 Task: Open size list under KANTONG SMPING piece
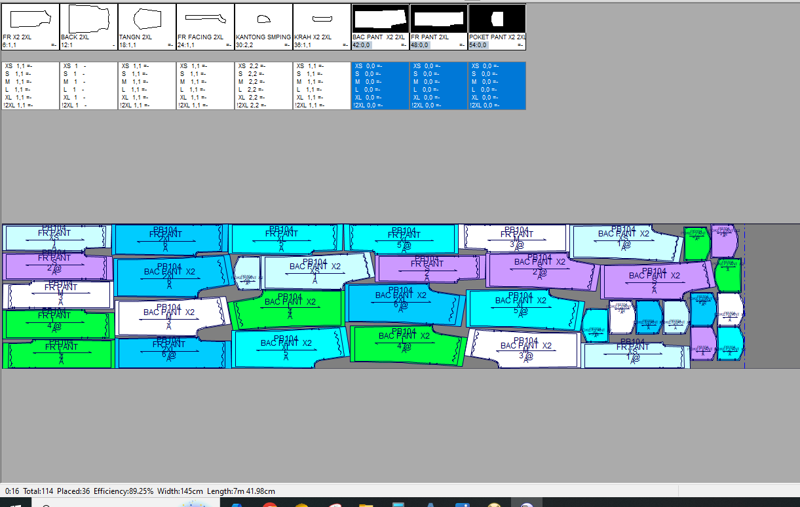pyautogui.click(x=263, y=86)
